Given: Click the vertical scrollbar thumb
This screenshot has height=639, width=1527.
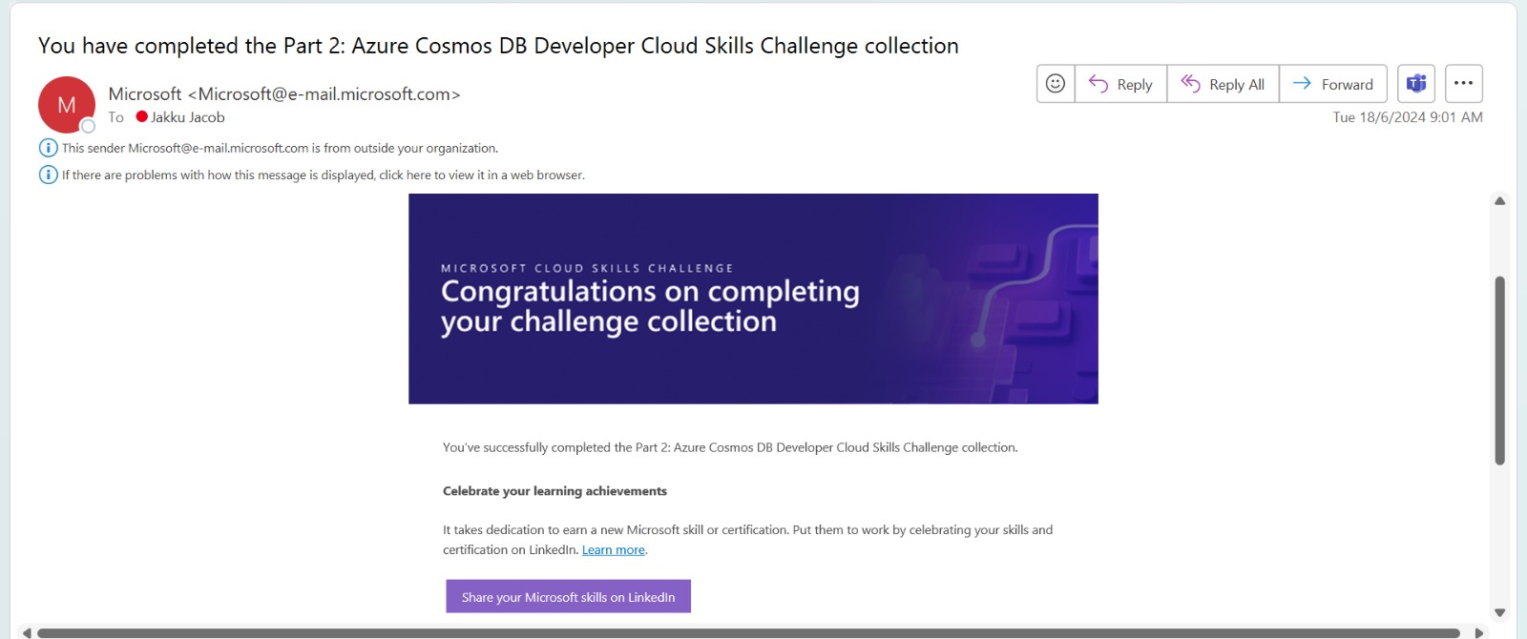Looking at the screenshot, I should point(1499,371).
